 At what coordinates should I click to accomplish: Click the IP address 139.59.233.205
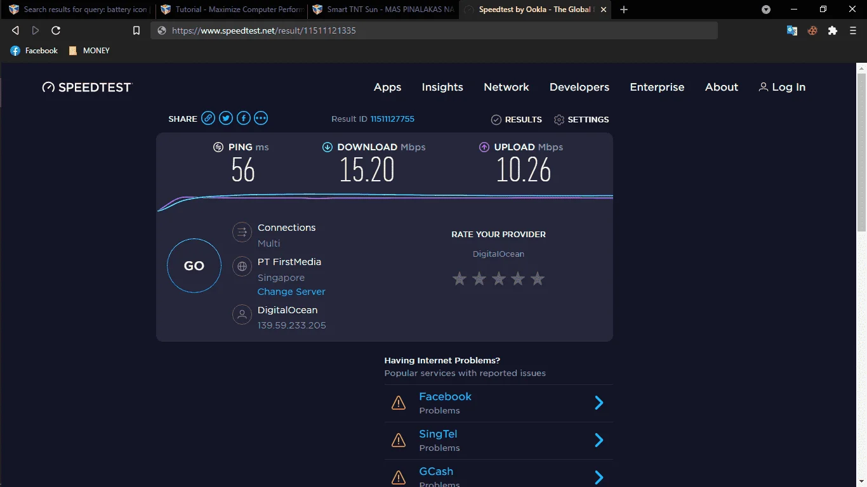click(x=292, y=325)
